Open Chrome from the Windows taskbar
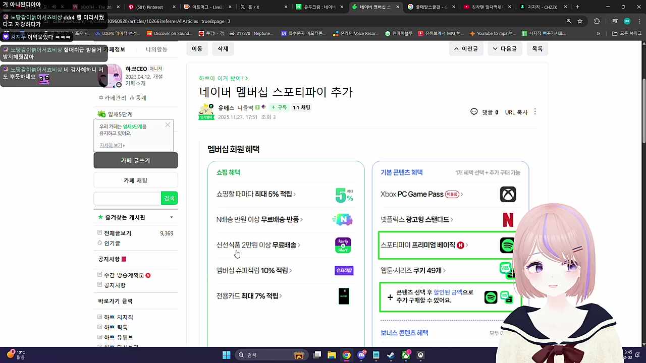The image size is (646, 363). coord(347,355)
